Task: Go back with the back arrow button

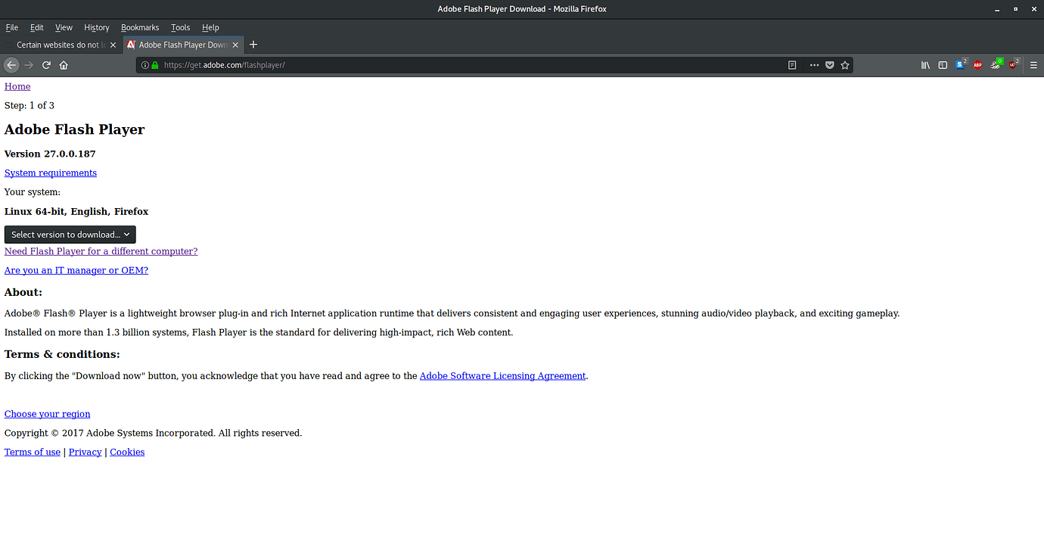Action: tap(11, 65)
